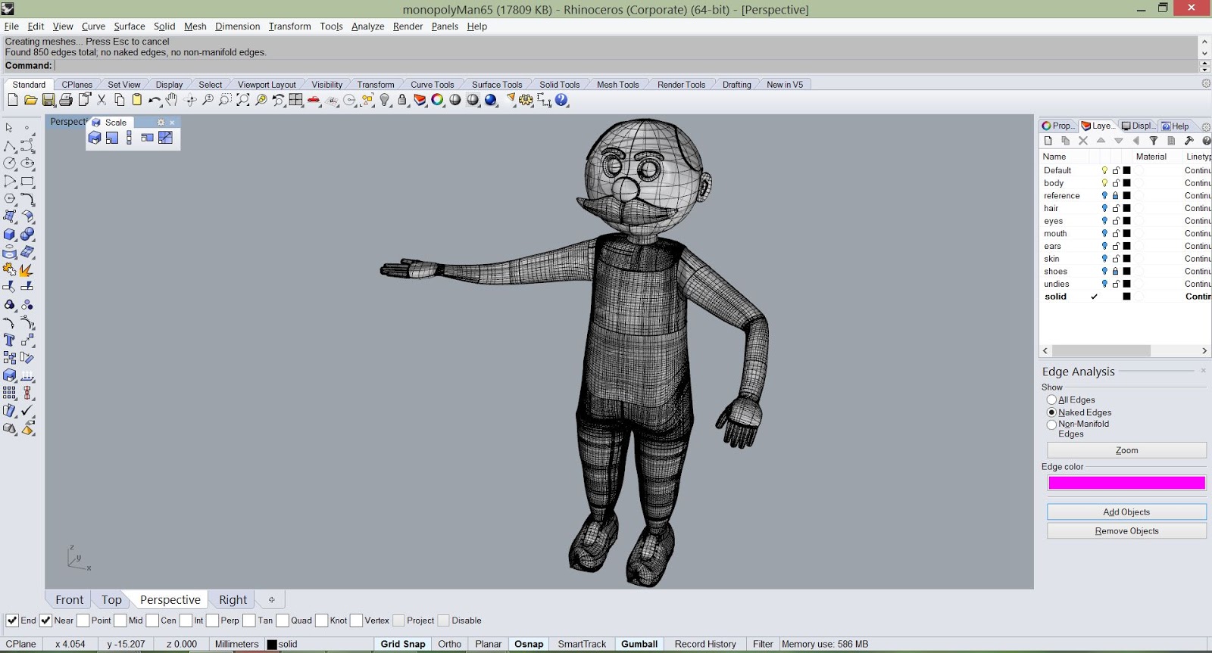This screenshot has height=653, width=1212.
Task: Open the toolbar tabs gear options
Action: pos(1206,83)
